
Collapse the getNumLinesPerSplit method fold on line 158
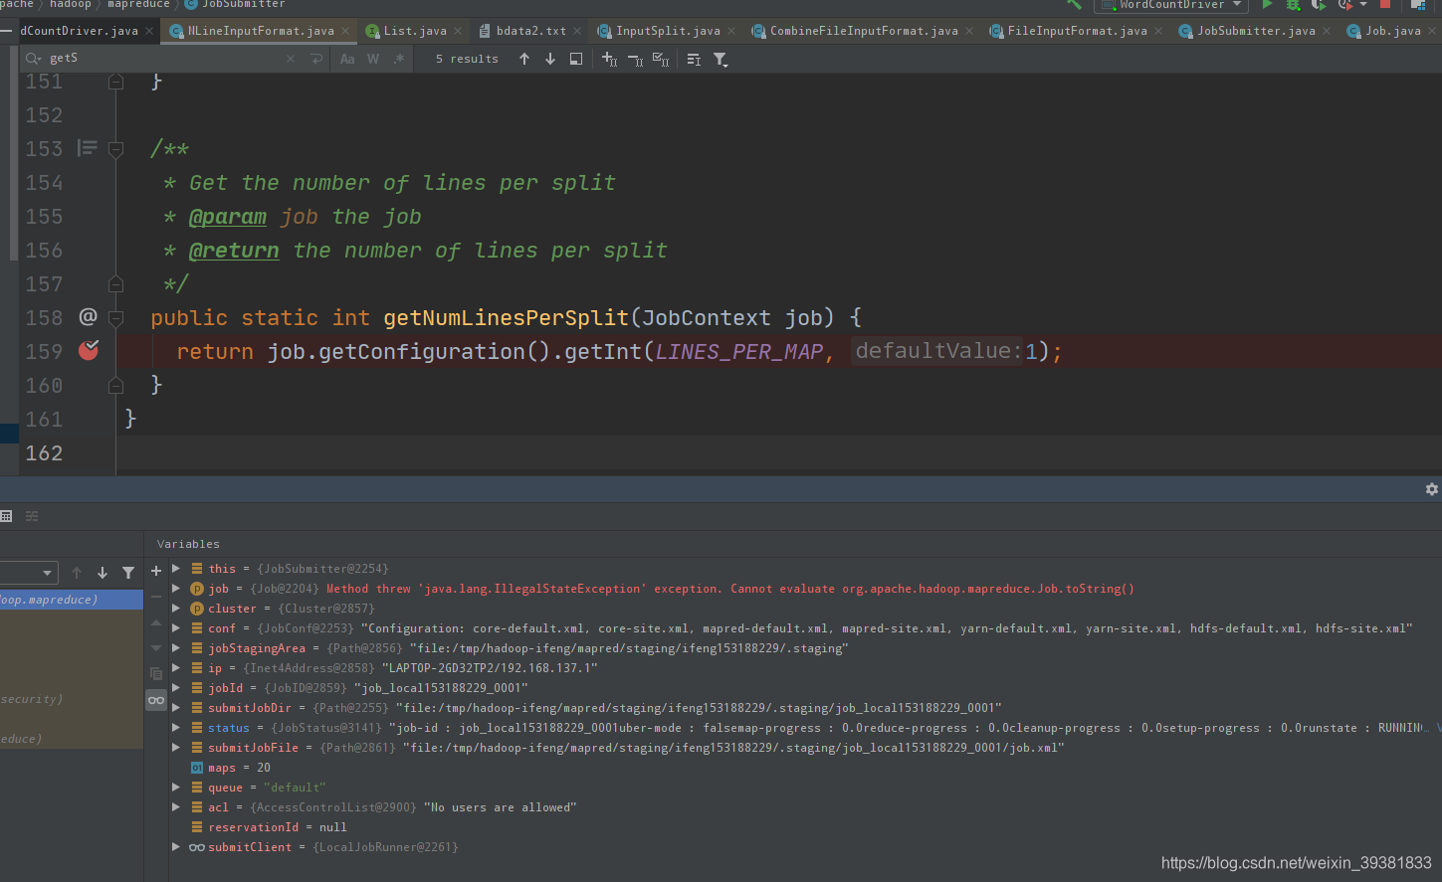[x=115, y=318]
